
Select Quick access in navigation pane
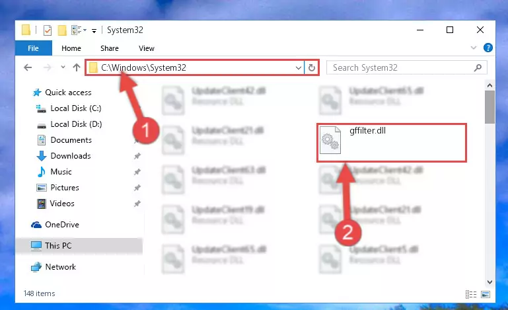click(x=68, y=93)
